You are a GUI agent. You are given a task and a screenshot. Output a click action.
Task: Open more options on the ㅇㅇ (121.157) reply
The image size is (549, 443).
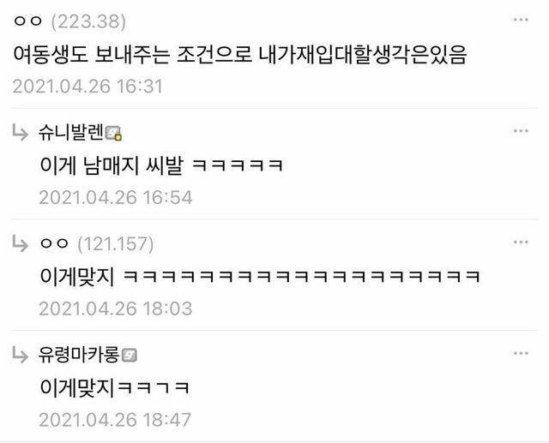pyautogui.click(x=521, y=242)
